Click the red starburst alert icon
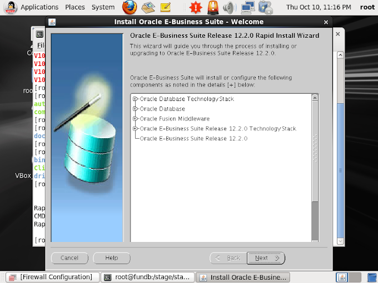This screenshot has height=283, width=378. [x=196, y=7]
